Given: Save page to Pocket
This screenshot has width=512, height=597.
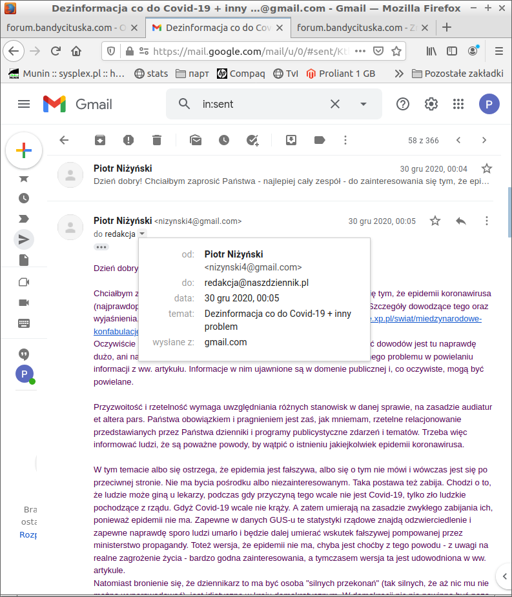Looking at the screenshot, I should tap(378, 51).
